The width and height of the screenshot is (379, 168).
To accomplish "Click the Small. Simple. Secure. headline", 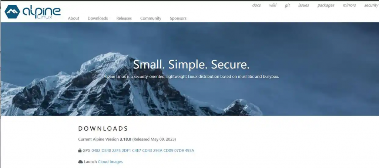I will point(191,64).
